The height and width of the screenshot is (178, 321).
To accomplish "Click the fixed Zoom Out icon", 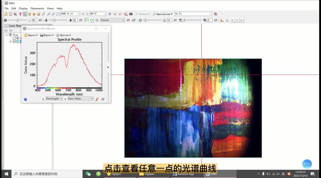I will (x=53, y=14).
